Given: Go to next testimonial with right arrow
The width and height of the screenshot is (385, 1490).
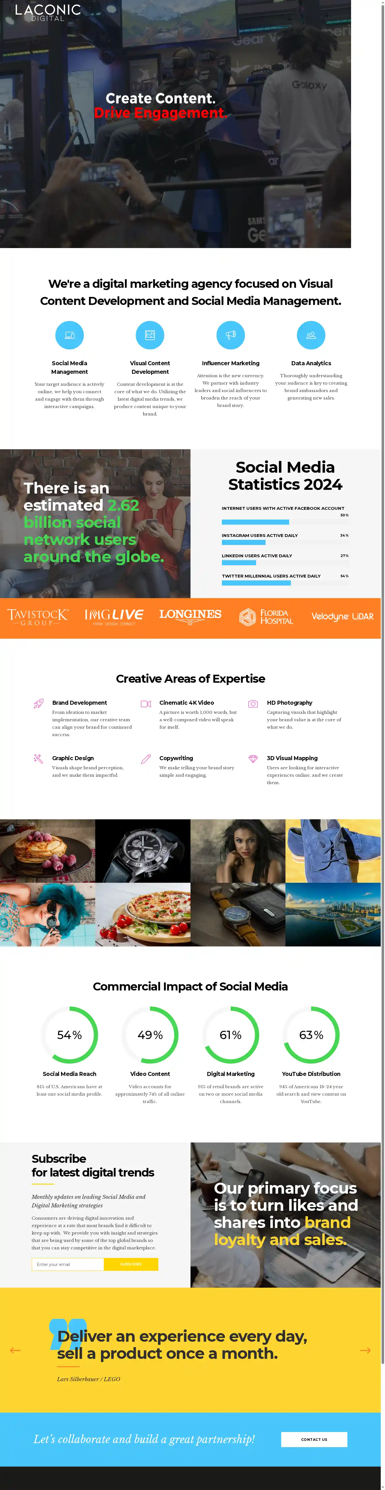Looking at the screenshot, I should coord(365,1350).
